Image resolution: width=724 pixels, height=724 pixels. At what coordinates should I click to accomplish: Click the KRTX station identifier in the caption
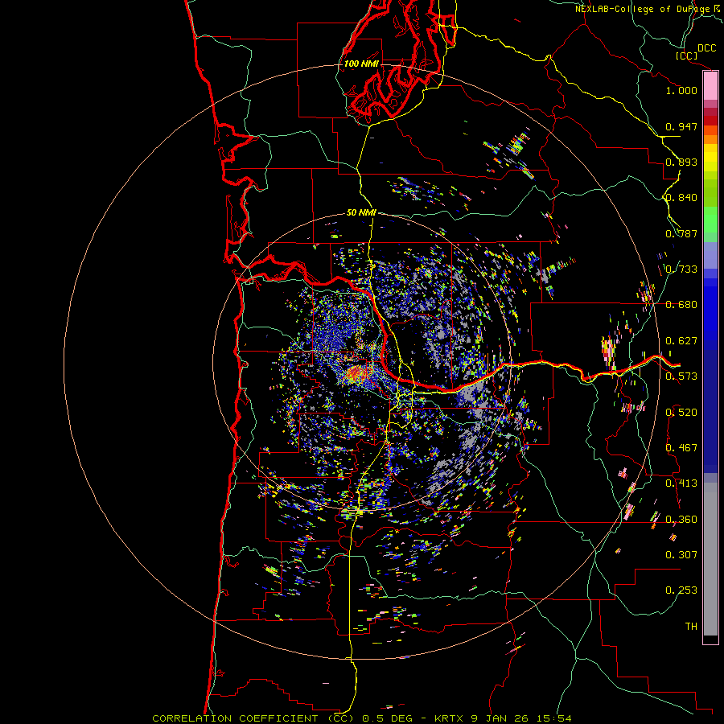(449, 718)
